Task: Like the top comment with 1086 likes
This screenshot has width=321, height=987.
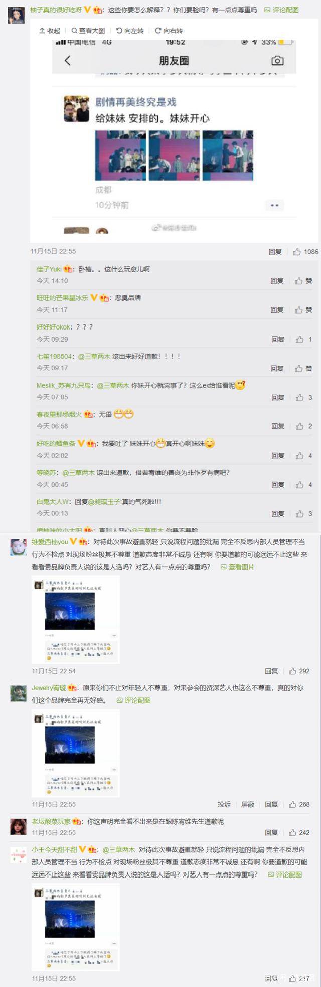Action: tap(306, 252)
